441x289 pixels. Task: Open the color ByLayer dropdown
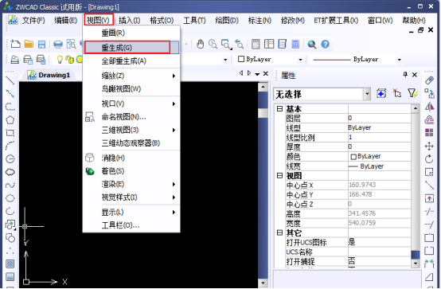[x=300, y=60]
